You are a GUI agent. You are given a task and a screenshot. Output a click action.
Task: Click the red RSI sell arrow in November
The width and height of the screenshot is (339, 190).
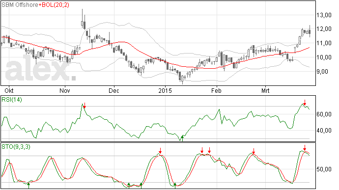[x=85, y=106]
